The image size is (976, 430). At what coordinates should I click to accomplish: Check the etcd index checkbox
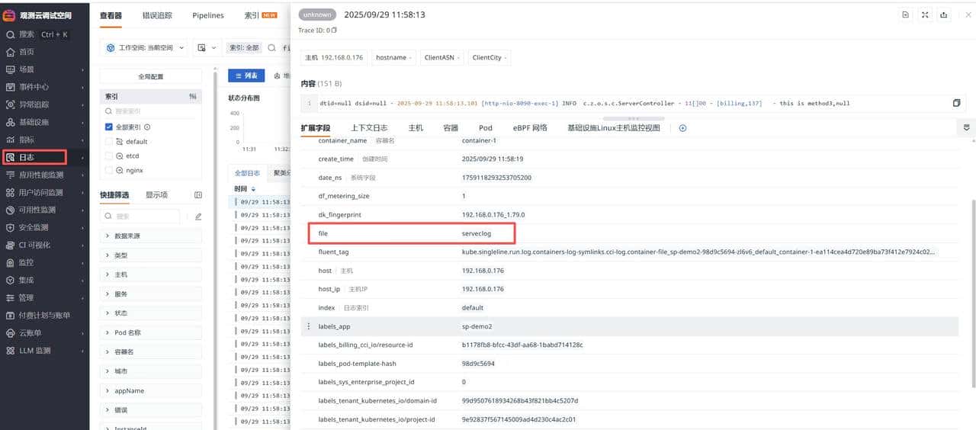pyautogui.click(x=109, y=156)
